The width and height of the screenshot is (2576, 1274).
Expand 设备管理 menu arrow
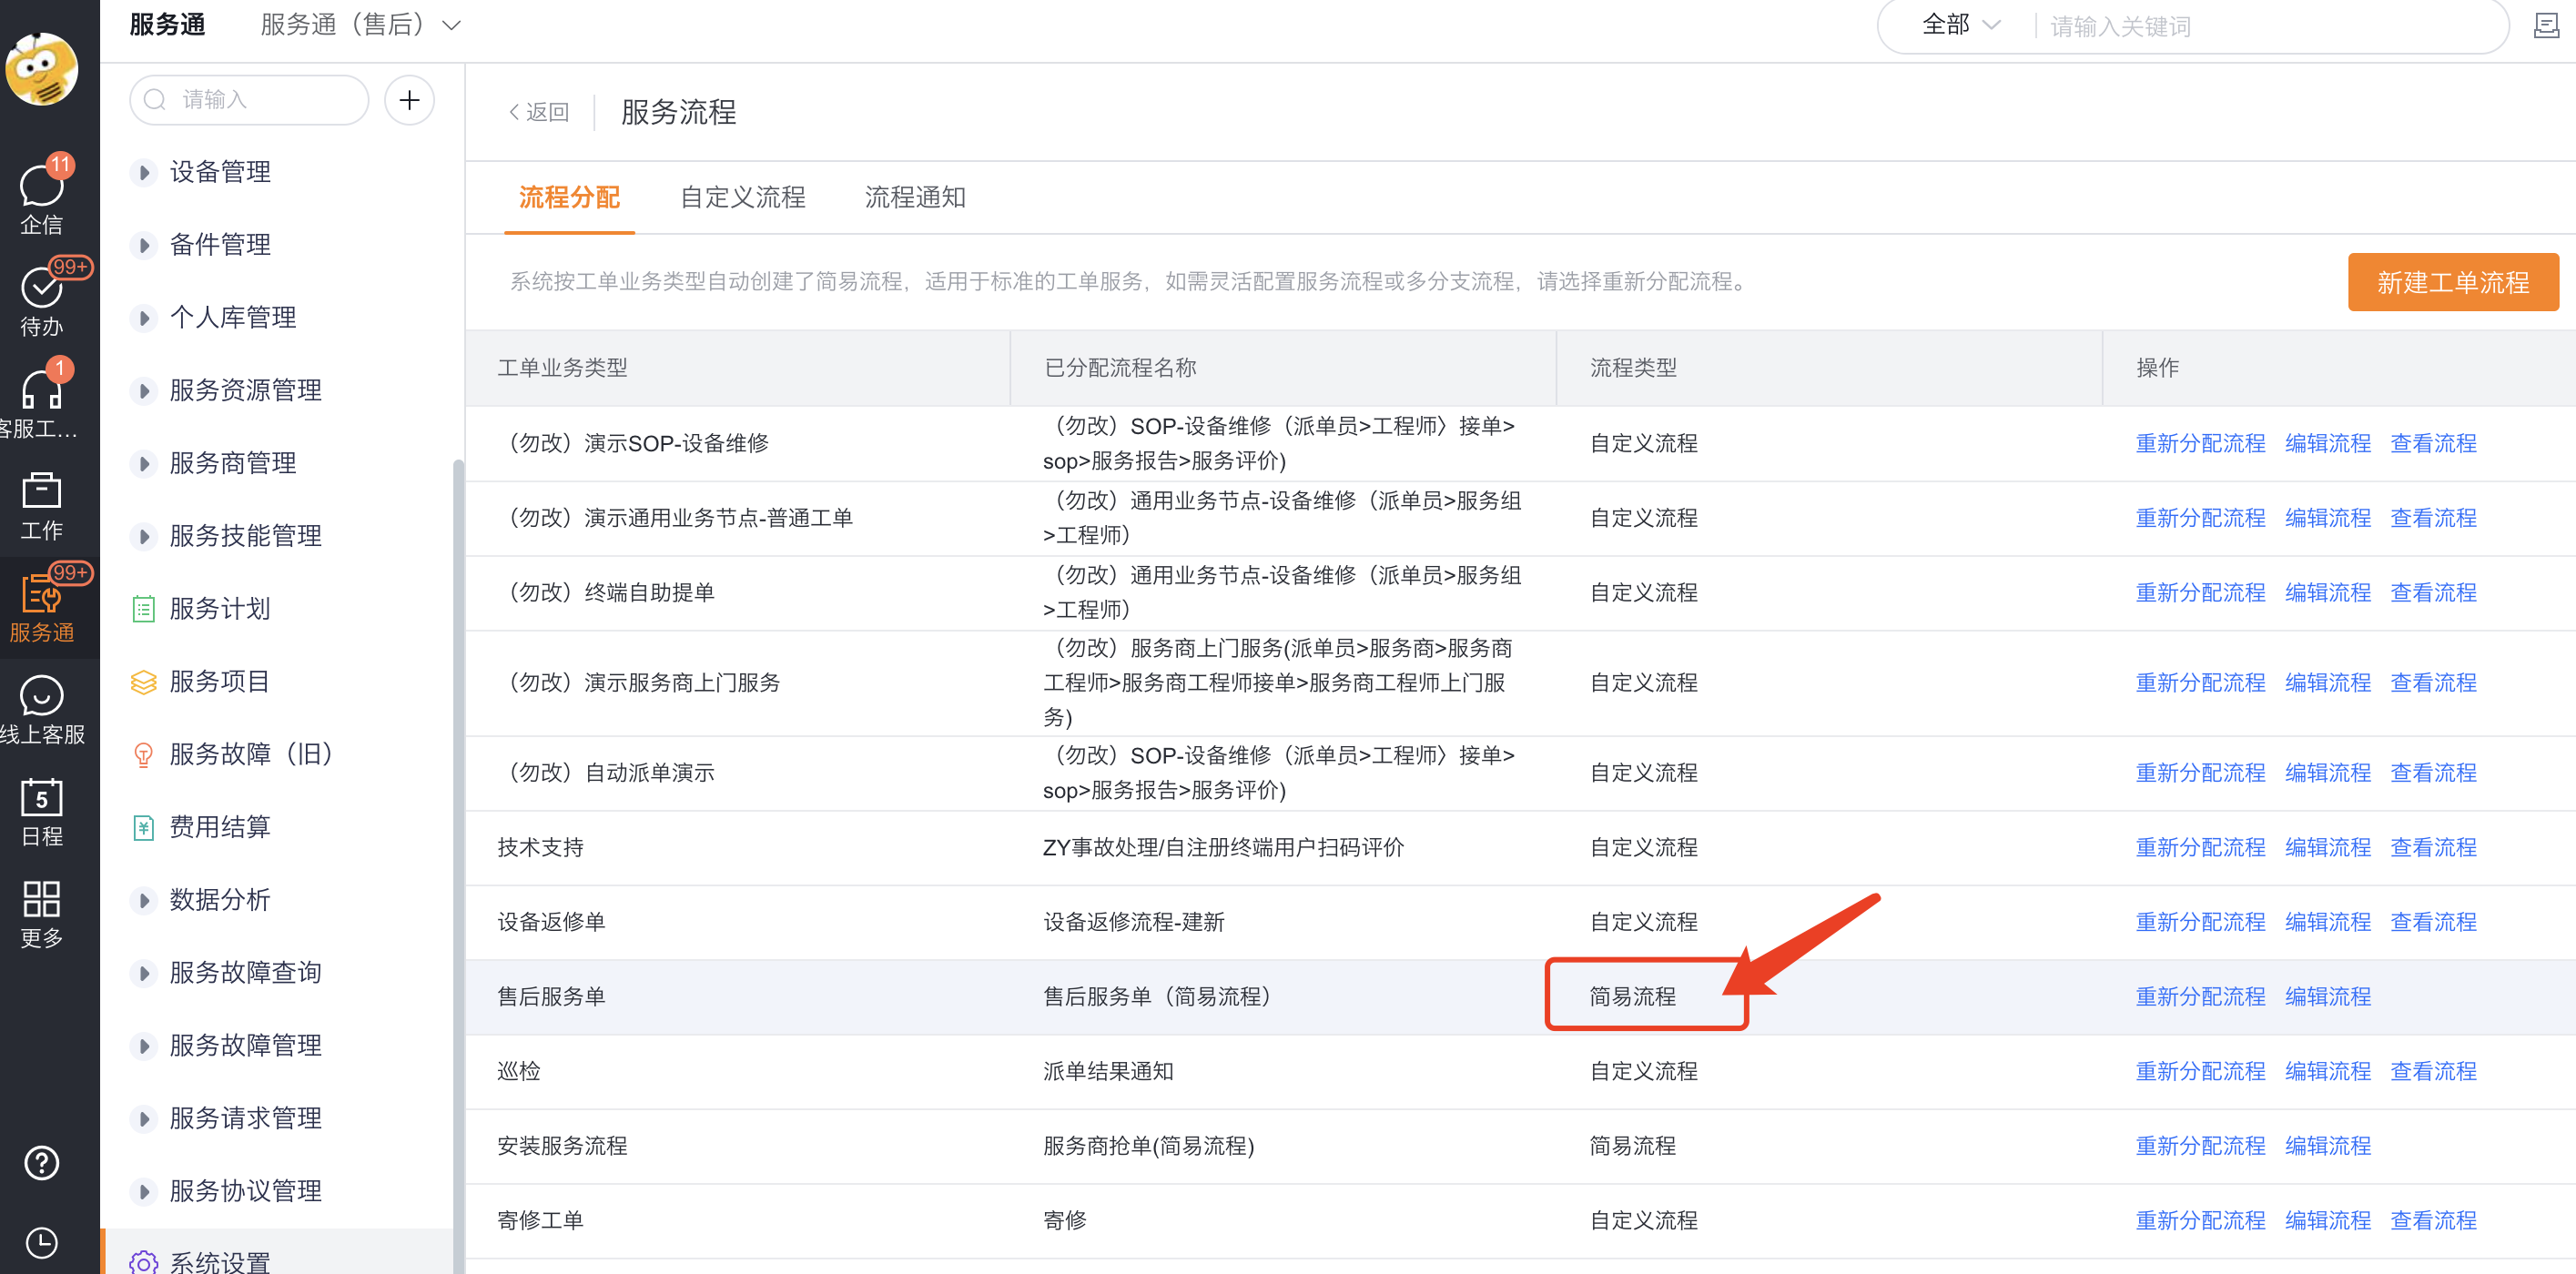click(144, 172)
